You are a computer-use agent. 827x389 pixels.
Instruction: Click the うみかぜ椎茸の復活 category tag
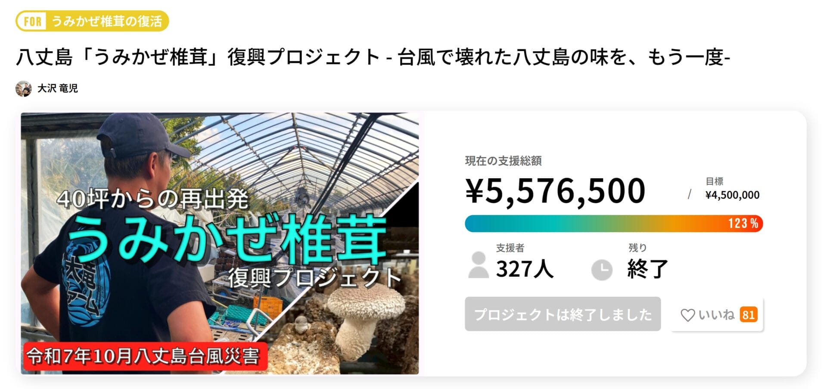pos(106,22)
